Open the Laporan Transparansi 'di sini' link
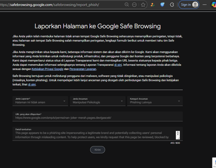This screenshot has width=216, height=168. point(118,65)
